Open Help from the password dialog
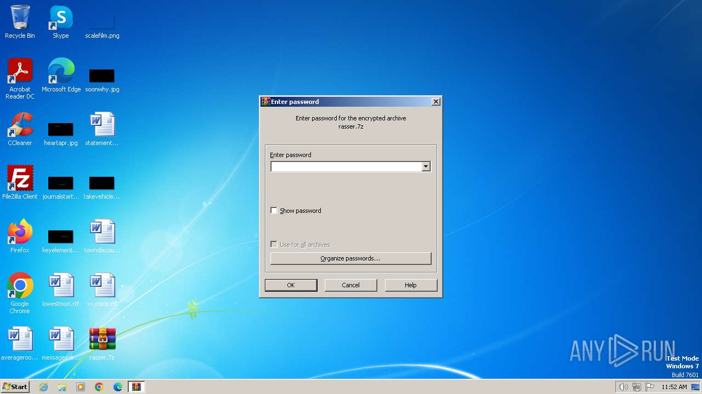This screenshot has width=702, height=394. [x=411, y=285]
